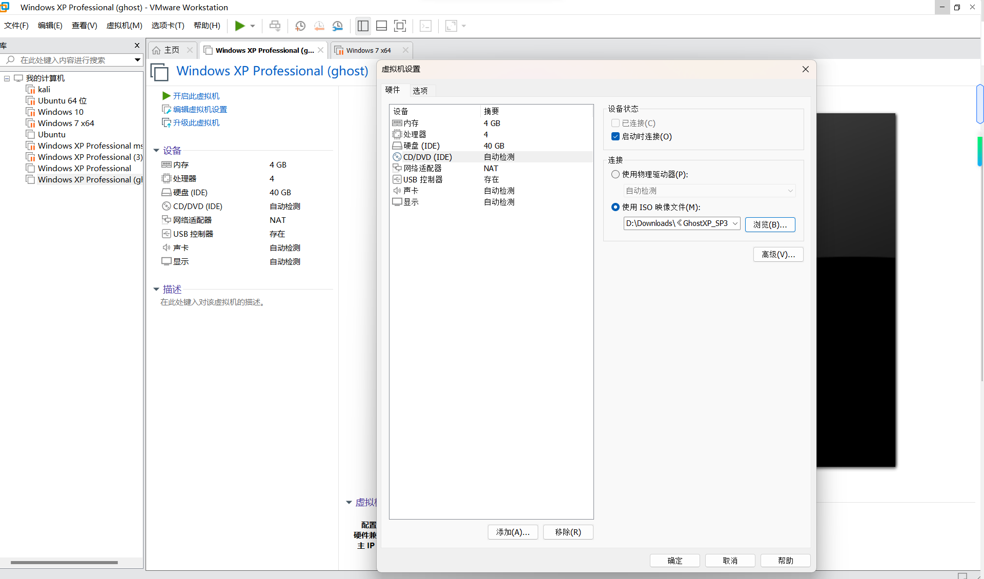Collapse the 我的计算机 tree node

coord(7,78)
